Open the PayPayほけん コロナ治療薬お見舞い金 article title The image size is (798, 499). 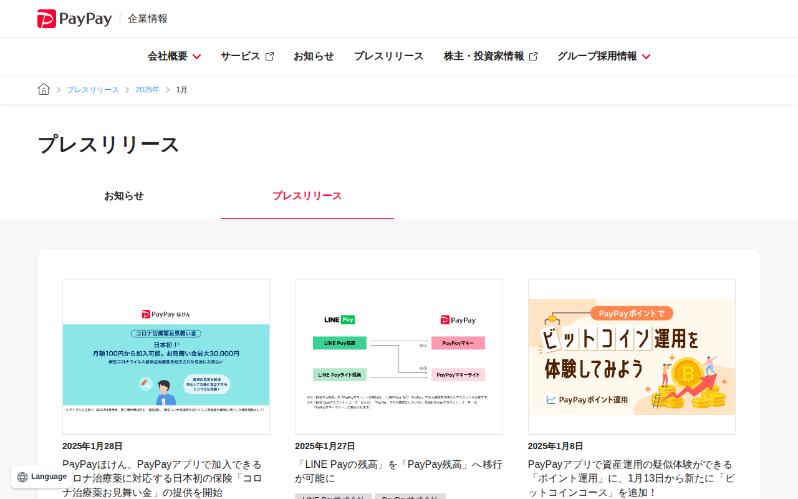(162, 478)
